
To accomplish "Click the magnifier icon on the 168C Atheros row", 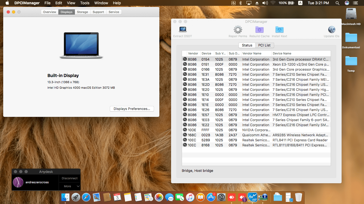I will point(185,135).
